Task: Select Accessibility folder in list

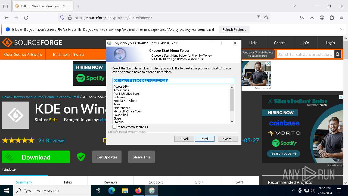Action: tap(121, 87)
